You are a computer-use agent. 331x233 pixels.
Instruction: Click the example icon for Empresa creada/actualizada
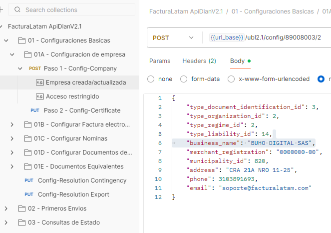coord(40,82)
